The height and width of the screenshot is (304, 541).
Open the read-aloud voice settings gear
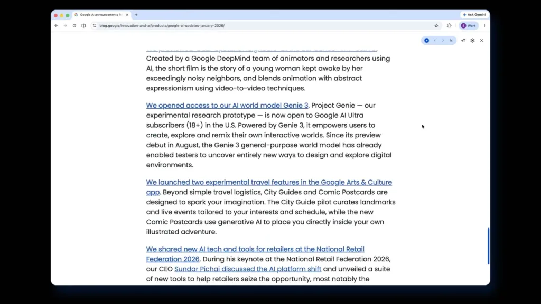click(x=472, y=40)
